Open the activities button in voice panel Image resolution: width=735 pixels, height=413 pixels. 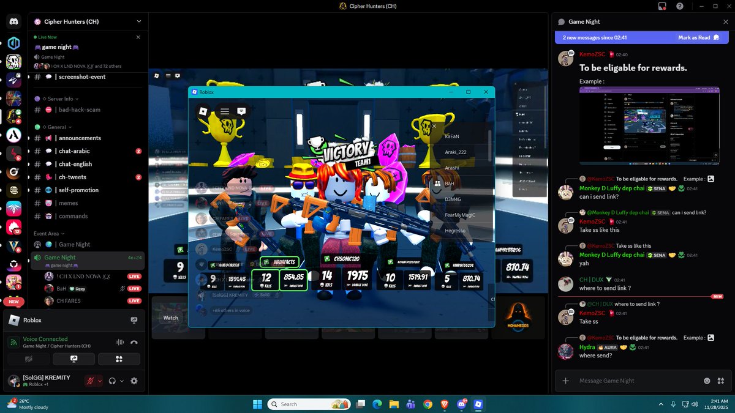click(x=119, y=359)
